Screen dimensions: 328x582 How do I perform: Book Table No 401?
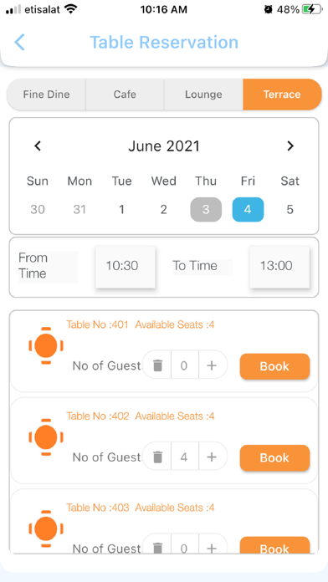274,366
